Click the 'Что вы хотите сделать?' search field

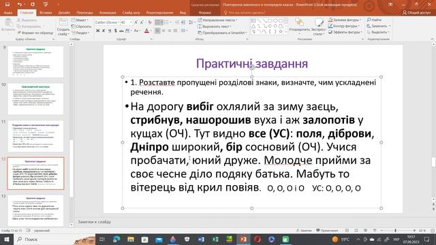point(245,12)
